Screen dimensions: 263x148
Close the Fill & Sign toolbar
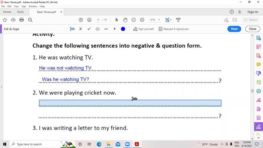[x=252, y=29]
